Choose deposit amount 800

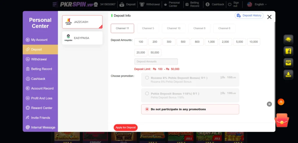(197, 42)
